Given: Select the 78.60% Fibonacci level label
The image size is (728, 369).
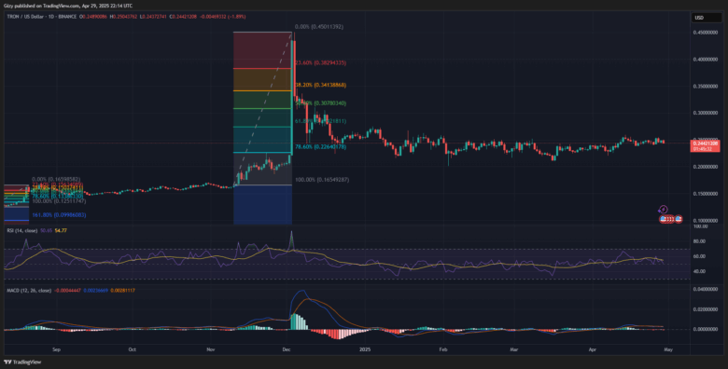Looking at the screenshot, I should tap(321, 146).
